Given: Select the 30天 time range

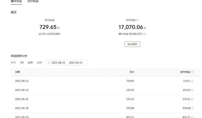Looking at the screenshot, I should pyautogui.click(x=40, y=63).
